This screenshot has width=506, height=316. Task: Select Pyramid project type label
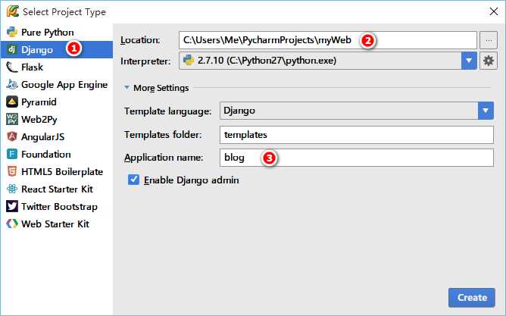coord(39,102)
